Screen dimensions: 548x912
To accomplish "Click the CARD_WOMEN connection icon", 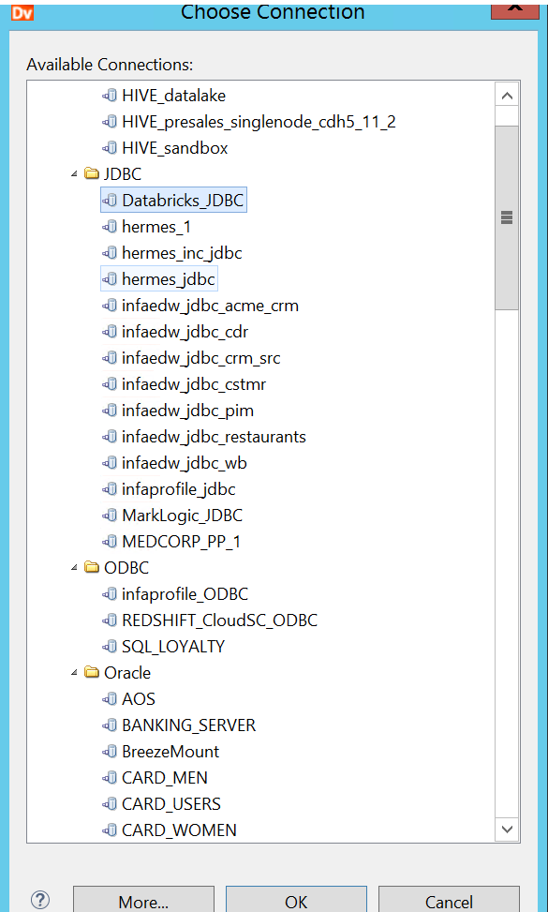I will pos(110,830).
